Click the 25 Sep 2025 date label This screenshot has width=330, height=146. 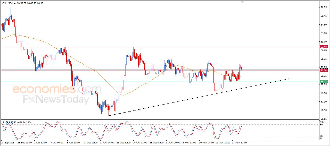pos(9,142)
